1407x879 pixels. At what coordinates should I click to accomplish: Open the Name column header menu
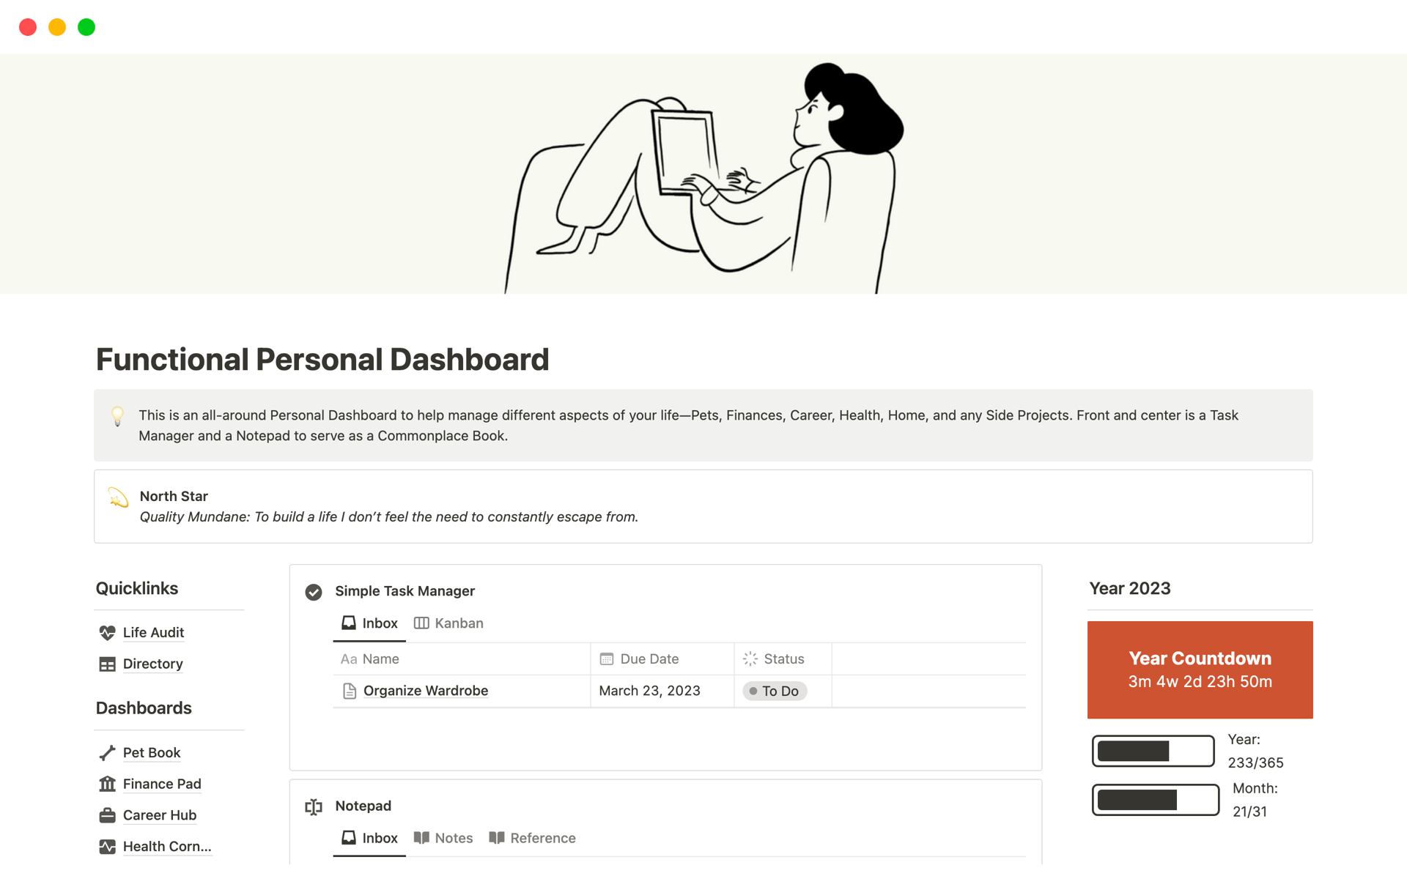click(380, 659)
